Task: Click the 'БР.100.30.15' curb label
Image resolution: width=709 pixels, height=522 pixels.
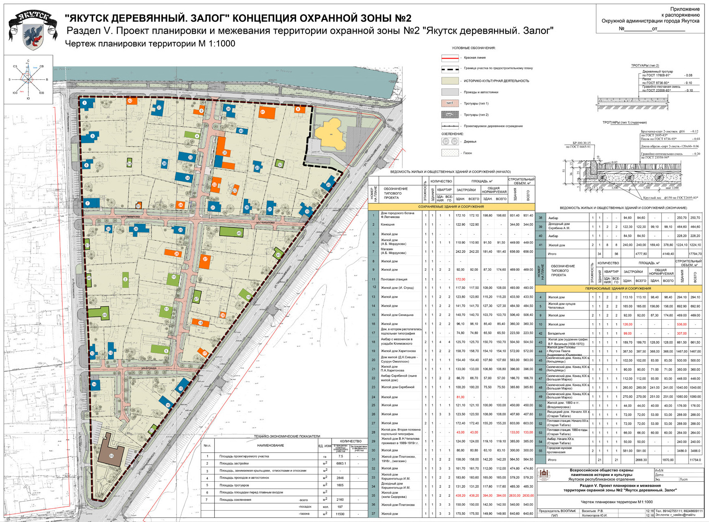Action: pyautogui.click(x=582, y=143)
